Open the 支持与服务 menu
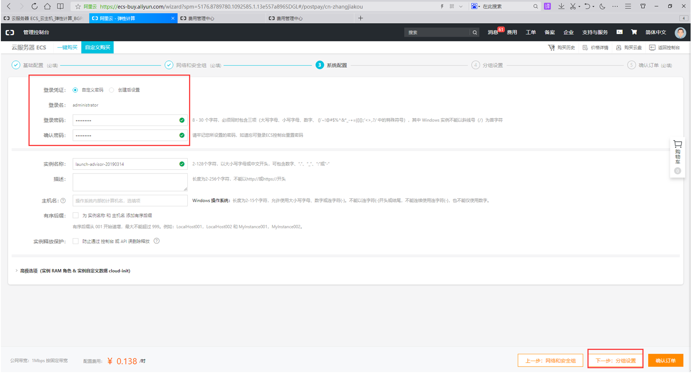Viewport: 691px width, 373px height. click(x=595, y=33)
